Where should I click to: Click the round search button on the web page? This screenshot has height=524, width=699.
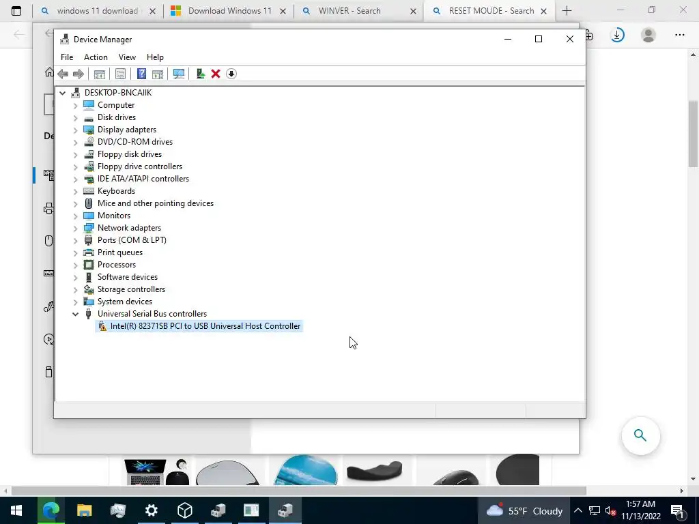click(640, 435)
